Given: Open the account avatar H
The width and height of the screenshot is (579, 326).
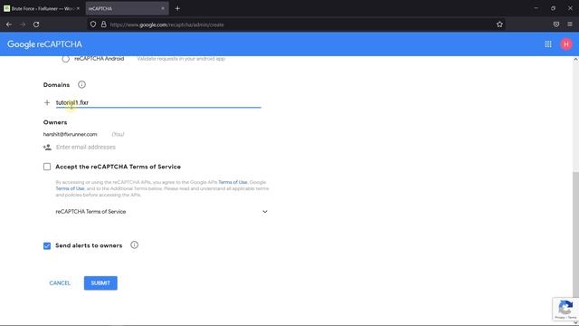Looking at the screenshot, I should click(566, 44).
